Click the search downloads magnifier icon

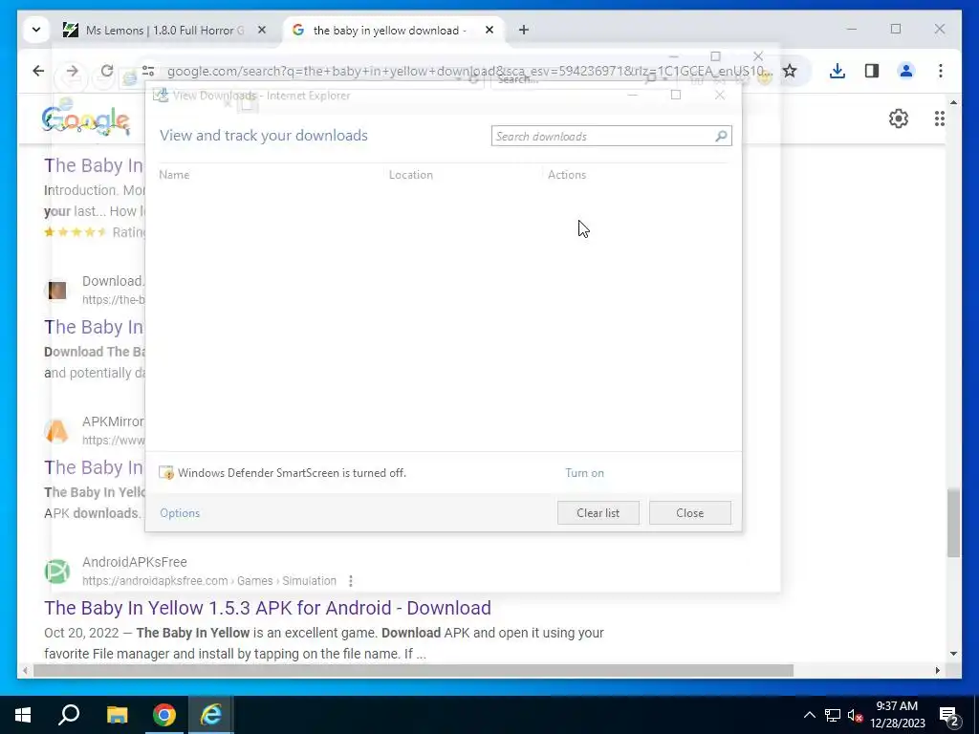[x=721, y=136]
